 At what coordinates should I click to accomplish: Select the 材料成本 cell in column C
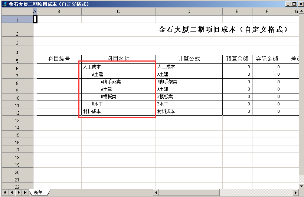pos(118,112)
